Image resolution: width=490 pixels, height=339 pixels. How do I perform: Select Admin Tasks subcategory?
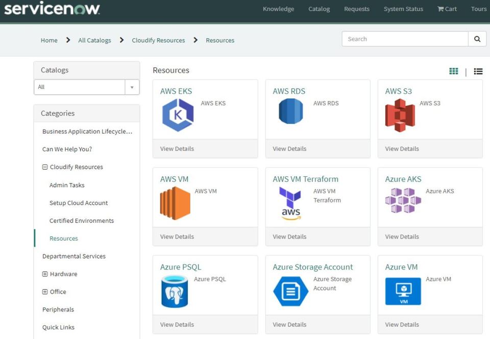67,186
